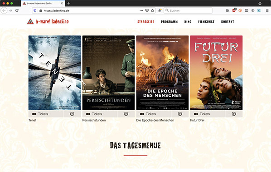Click Tickets button under Persischstunden

pyautogui.click(x=100, y=114)
